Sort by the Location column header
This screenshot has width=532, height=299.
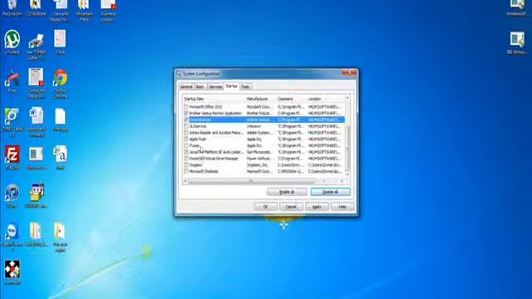(x=325, y=99)
